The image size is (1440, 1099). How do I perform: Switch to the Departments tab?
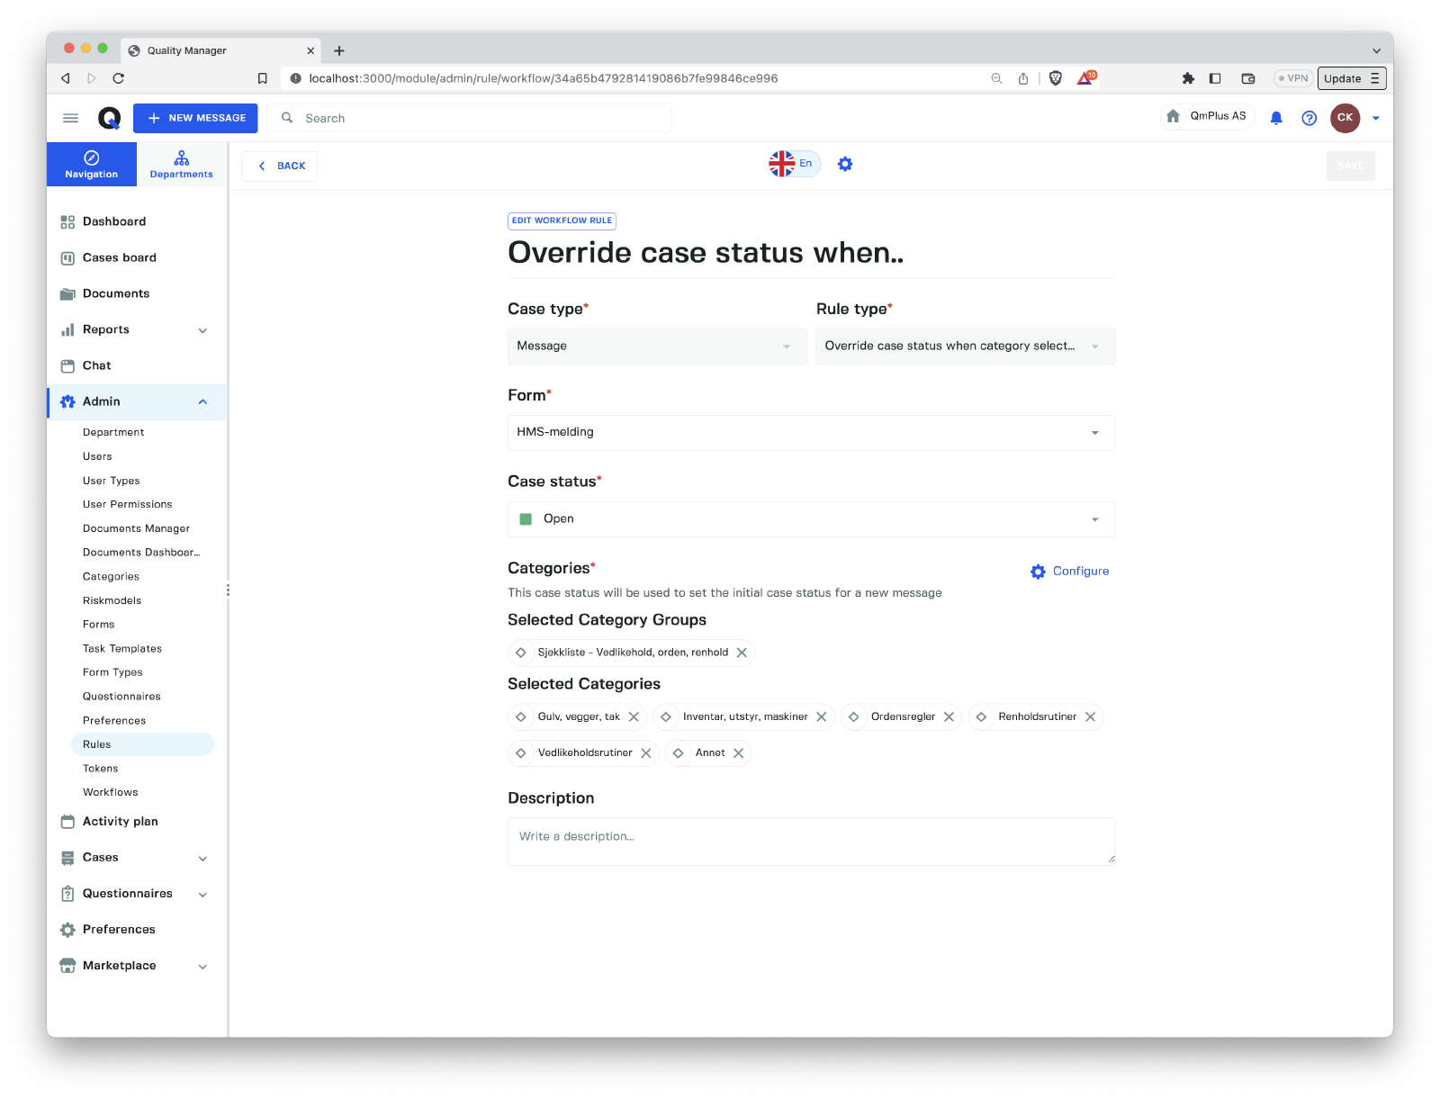[181, 165]
